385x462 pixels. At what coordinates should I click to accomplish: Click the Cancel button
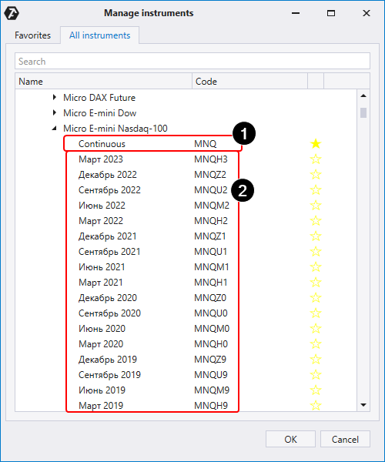pyautogui.click(x=345, y=440)
